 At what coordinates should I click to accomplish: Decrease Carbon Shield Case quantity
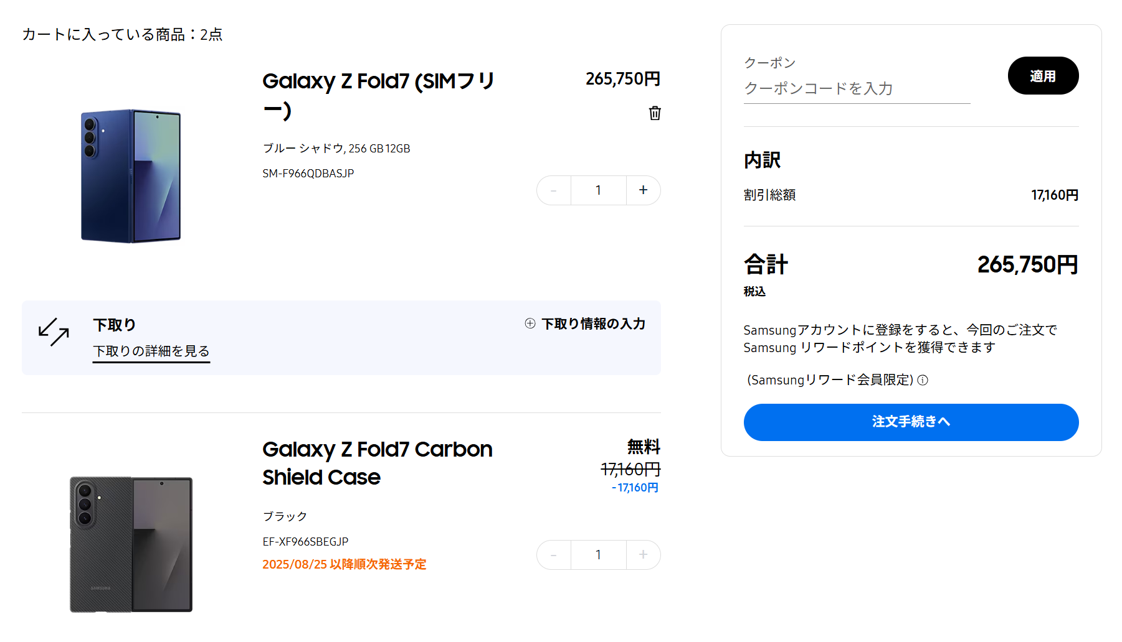click(x=554, y=555)
